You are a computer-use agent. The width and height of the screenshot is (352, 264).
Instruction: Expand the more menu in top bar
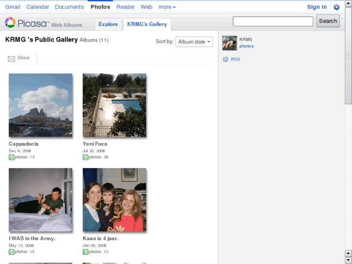(x=167, y=7)
